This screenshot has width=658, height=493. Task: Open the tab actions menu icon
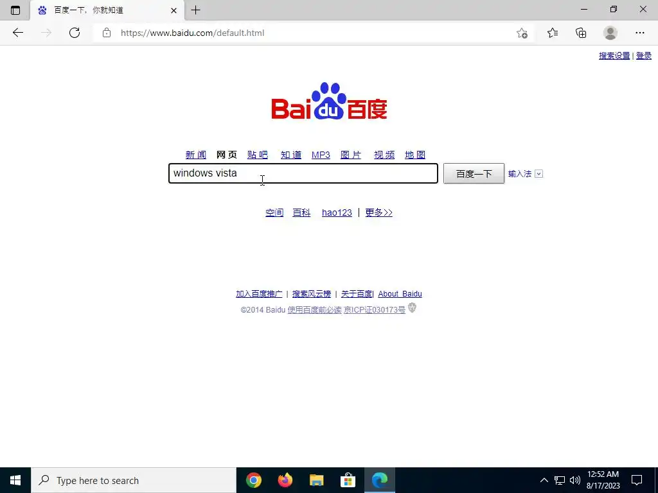pyautogui.click(x=15, y=10)
